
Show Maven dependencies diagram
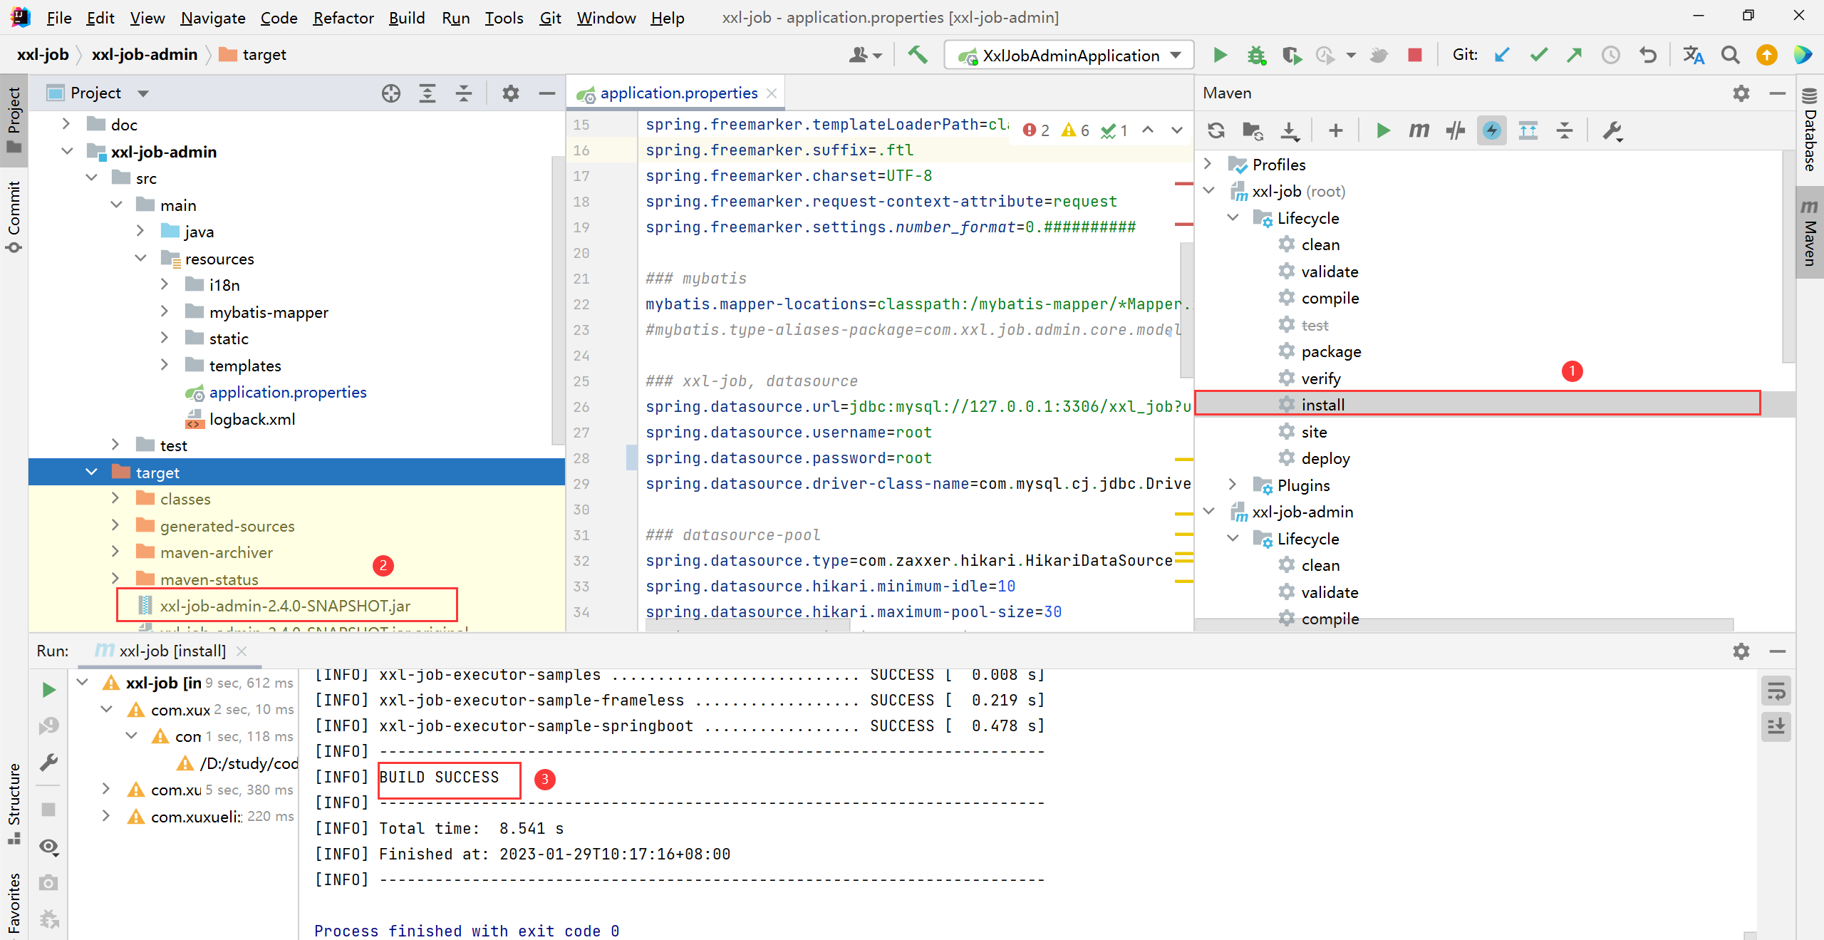coord(1528,130)
